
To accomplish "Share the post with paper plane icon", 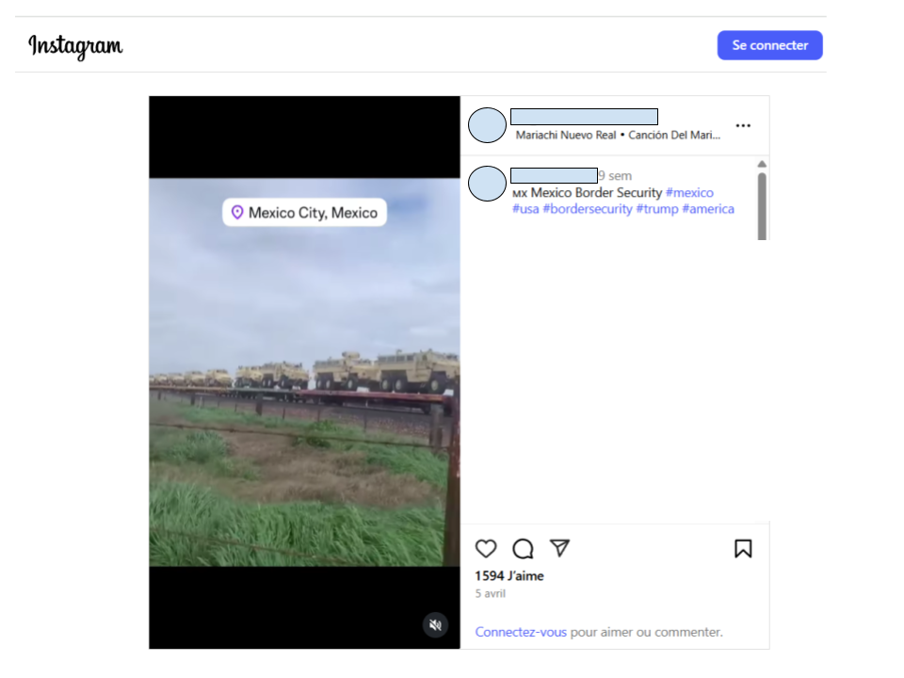I will (559, 548).
